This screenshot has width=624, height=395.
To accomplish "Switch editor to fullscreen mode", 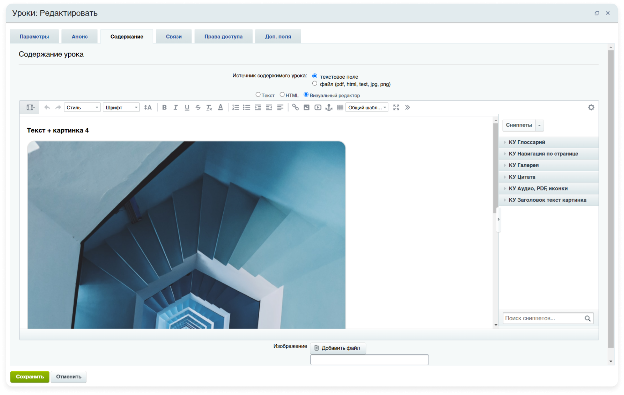I will (x=396, y=108).
